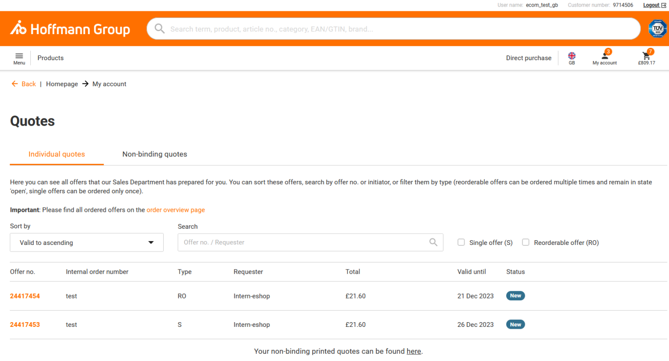Open offer number 24417453
Viewport: 669px width, 361px height.
[25, 325]
